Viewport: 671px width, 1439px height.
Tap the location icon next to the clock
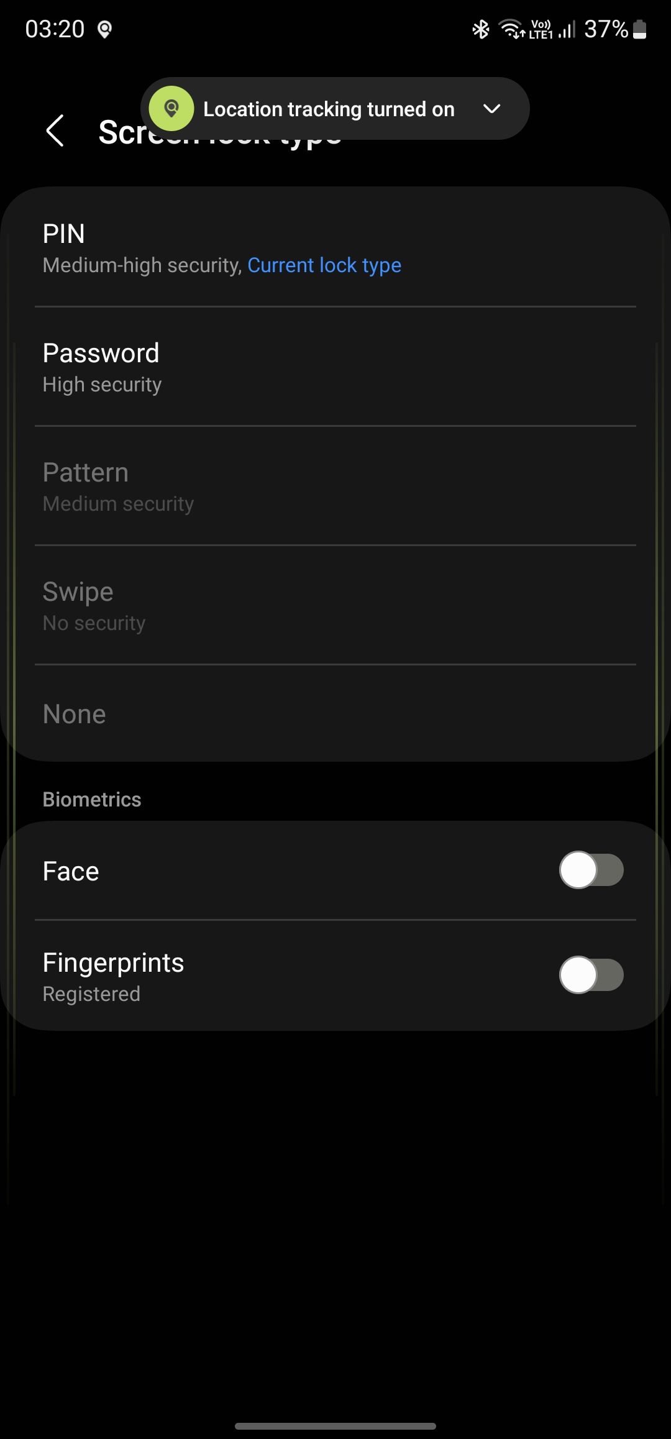point(104,29)
